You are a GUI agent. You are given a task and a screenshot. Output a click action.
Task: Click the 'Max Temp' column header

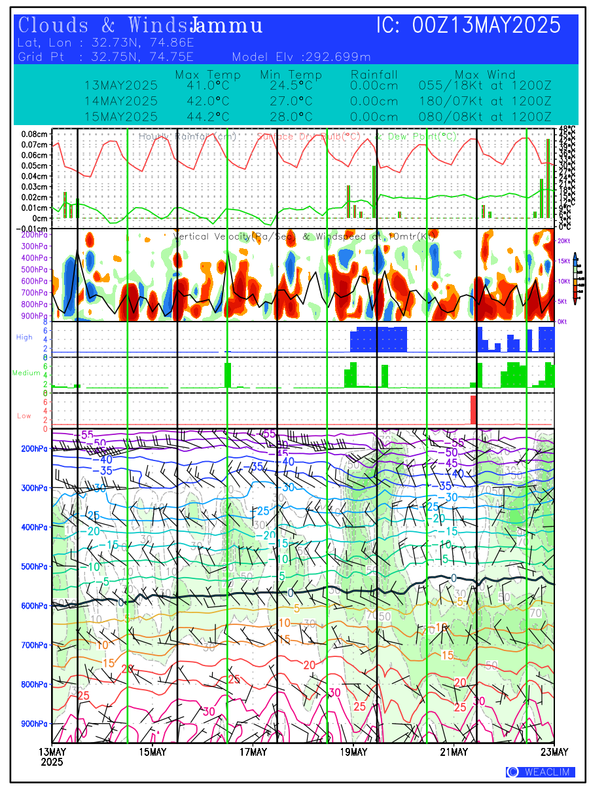tap(208, 75)
